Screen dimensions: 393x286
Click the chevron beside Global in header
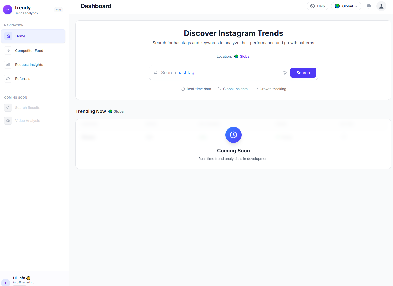click(x=356, y=6)
